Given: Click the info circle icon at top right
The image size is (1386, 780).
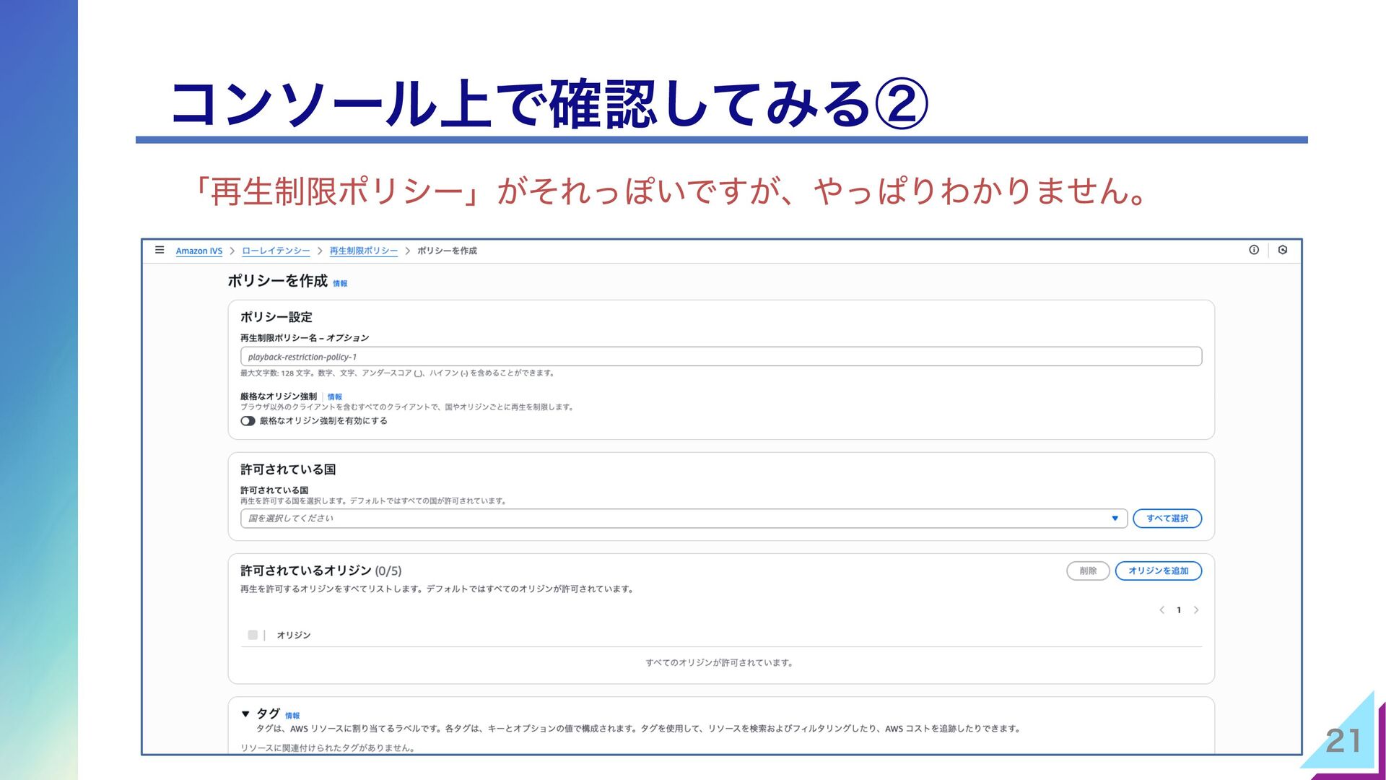Looking at the screenshot, I should [x=1254, y=250].
